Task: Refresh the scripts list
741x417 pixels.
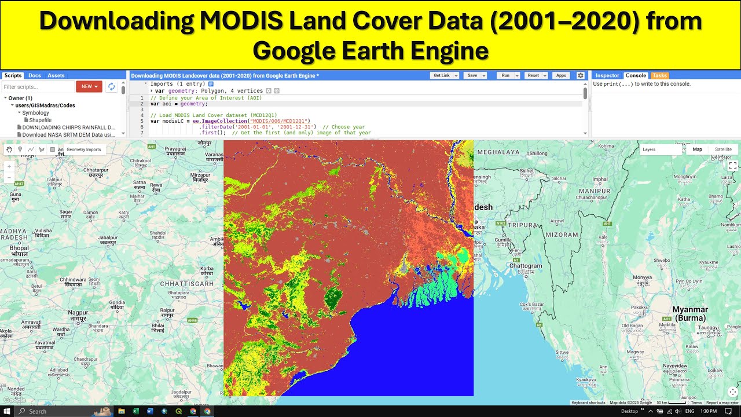Action: point(111,86)
